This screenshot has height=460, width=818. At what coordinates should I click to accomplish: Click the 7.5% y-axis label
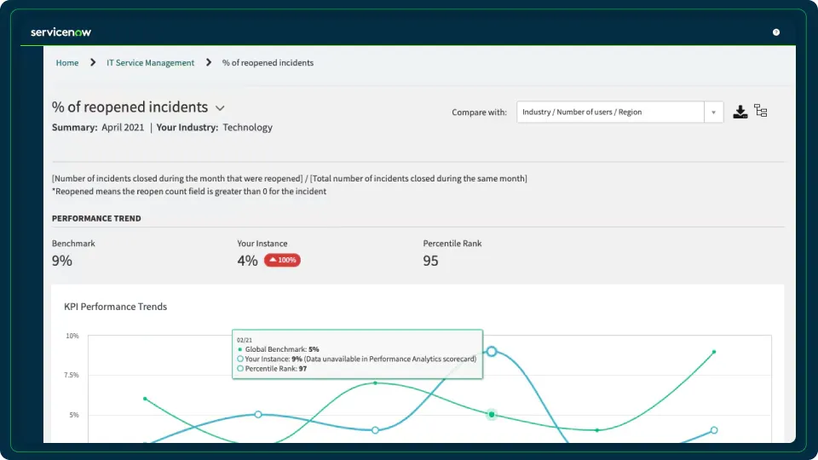point(72,375)
